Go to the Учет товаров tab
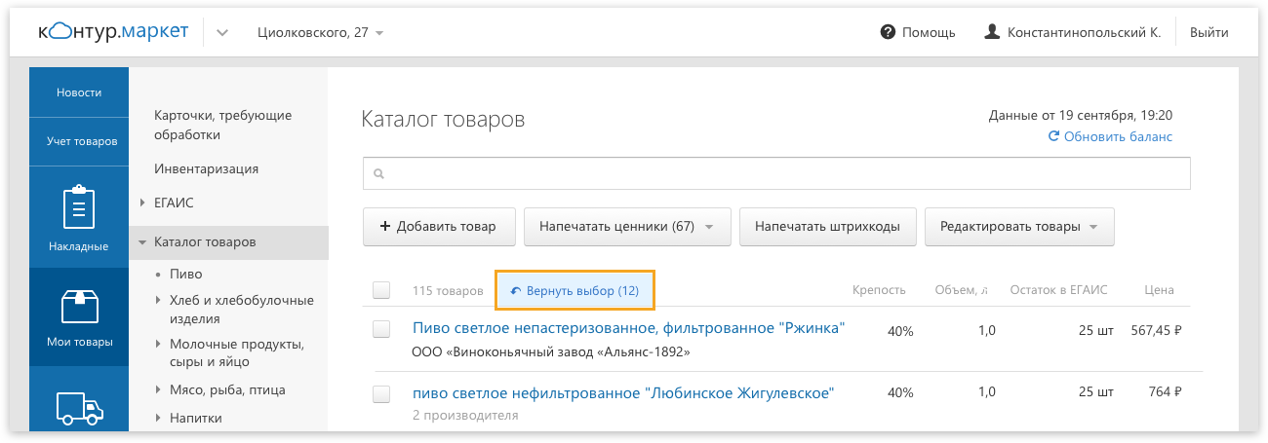 (81, 141)
